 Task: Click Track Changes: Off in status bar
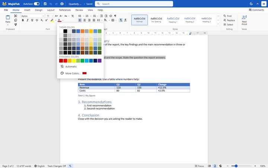point(57,166)
